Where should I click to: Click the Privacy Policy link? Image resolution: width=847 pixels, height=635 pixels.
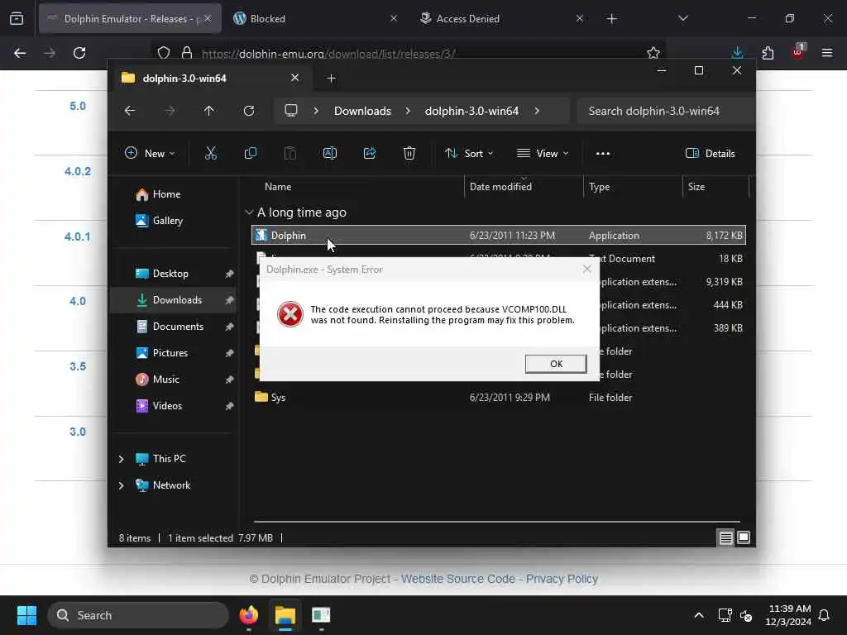click(x=562, y=579)
